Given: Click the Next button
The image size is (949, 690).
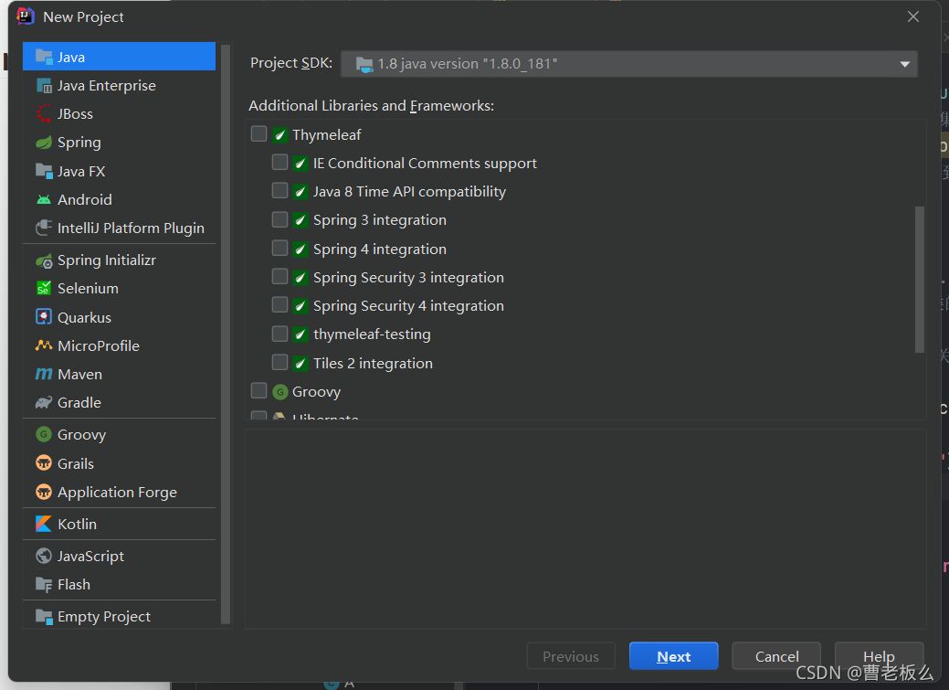Looking at the screenshot, I should [674, 656].
